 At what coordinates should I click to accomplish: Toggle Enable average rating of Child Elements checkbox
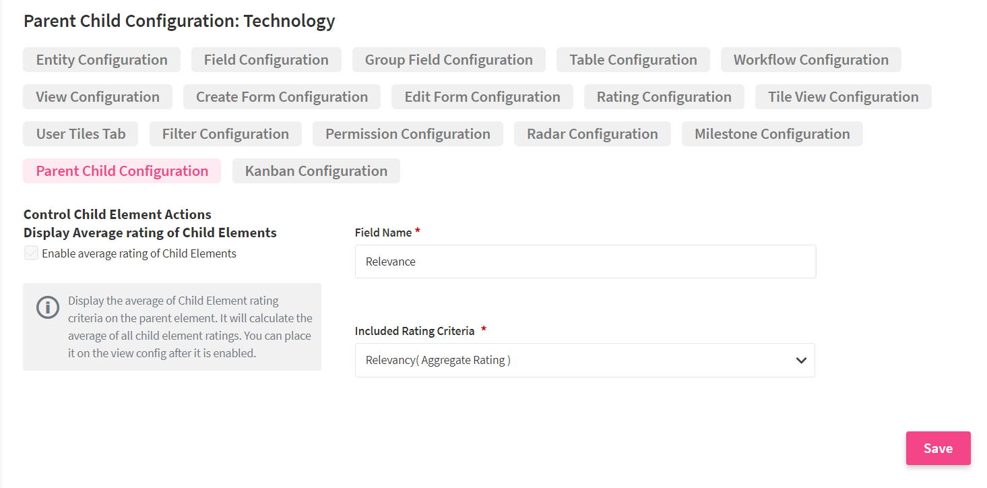(x=31, y=253)
